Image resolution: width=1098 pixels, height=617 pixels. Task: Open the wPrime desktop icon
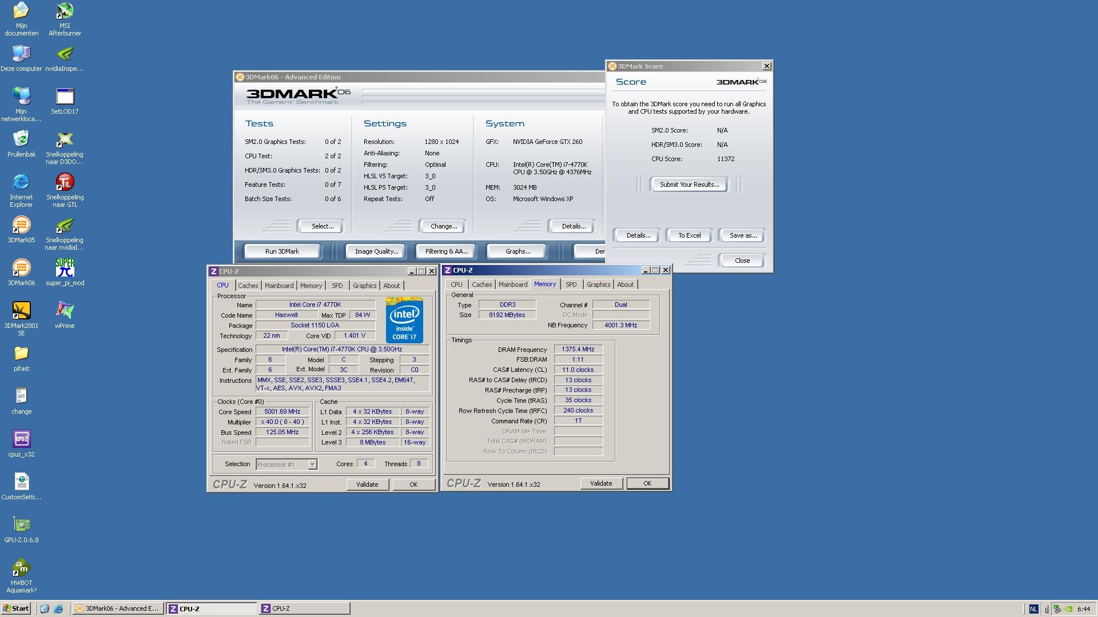click(65, 311)
